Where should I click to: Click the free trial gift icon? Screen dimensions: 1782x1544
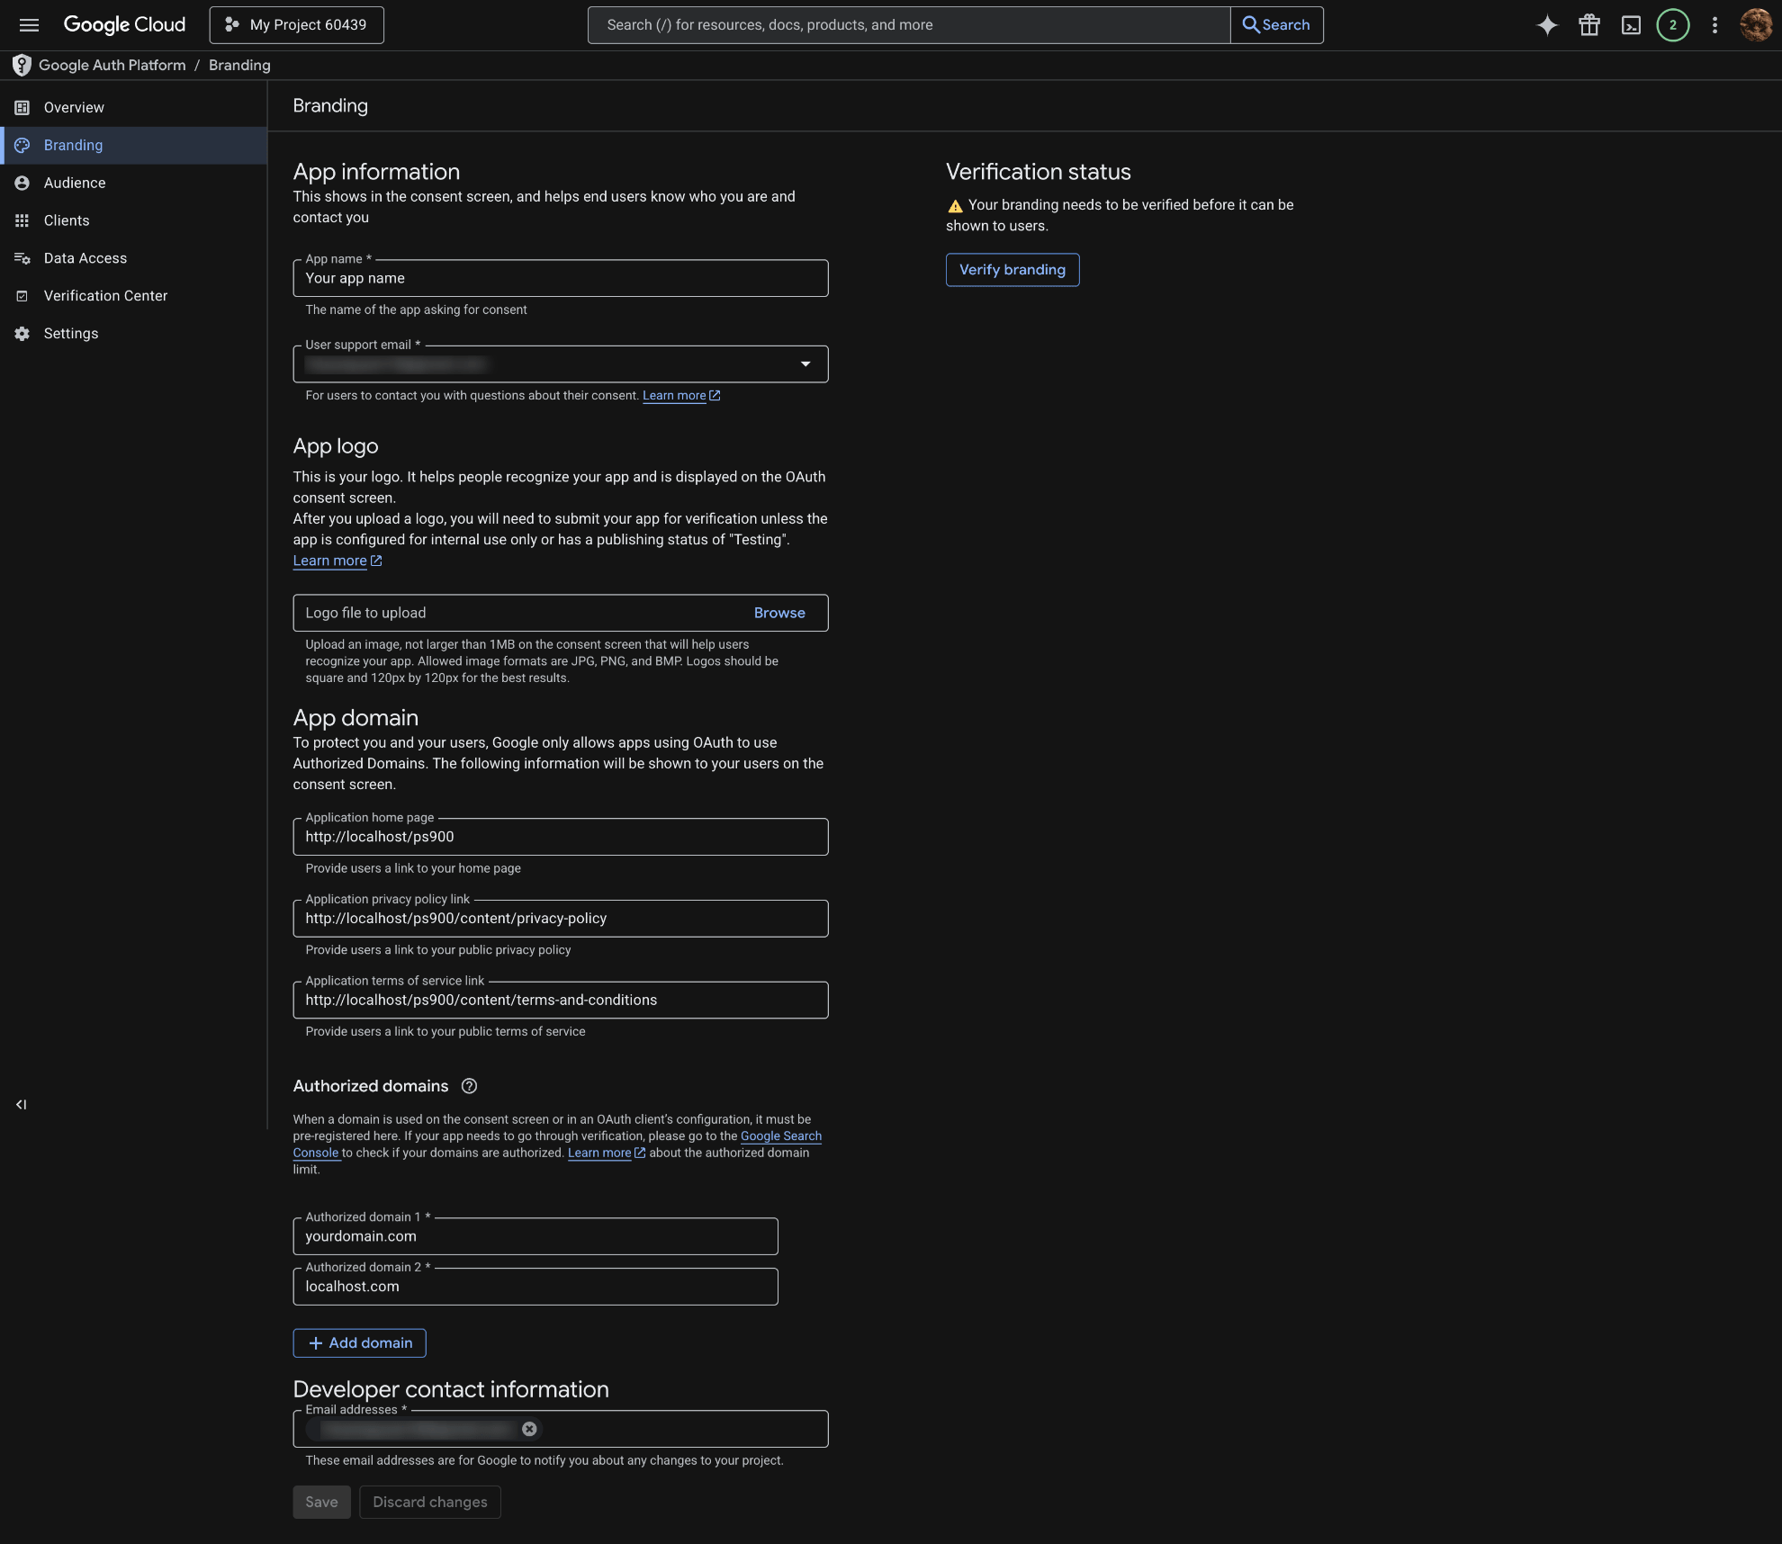coord(1588,25)
